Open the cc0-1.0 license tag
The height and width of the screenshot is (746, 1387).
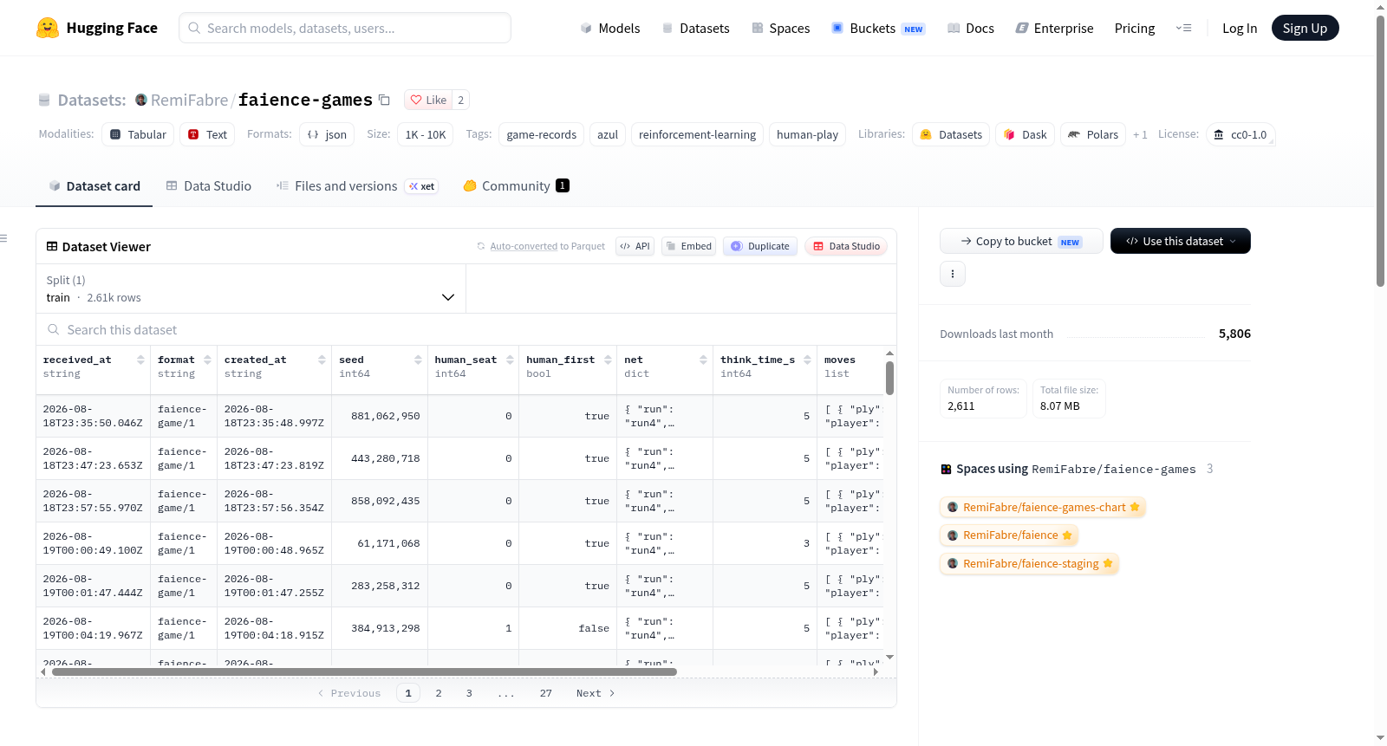coord(1240,134)
